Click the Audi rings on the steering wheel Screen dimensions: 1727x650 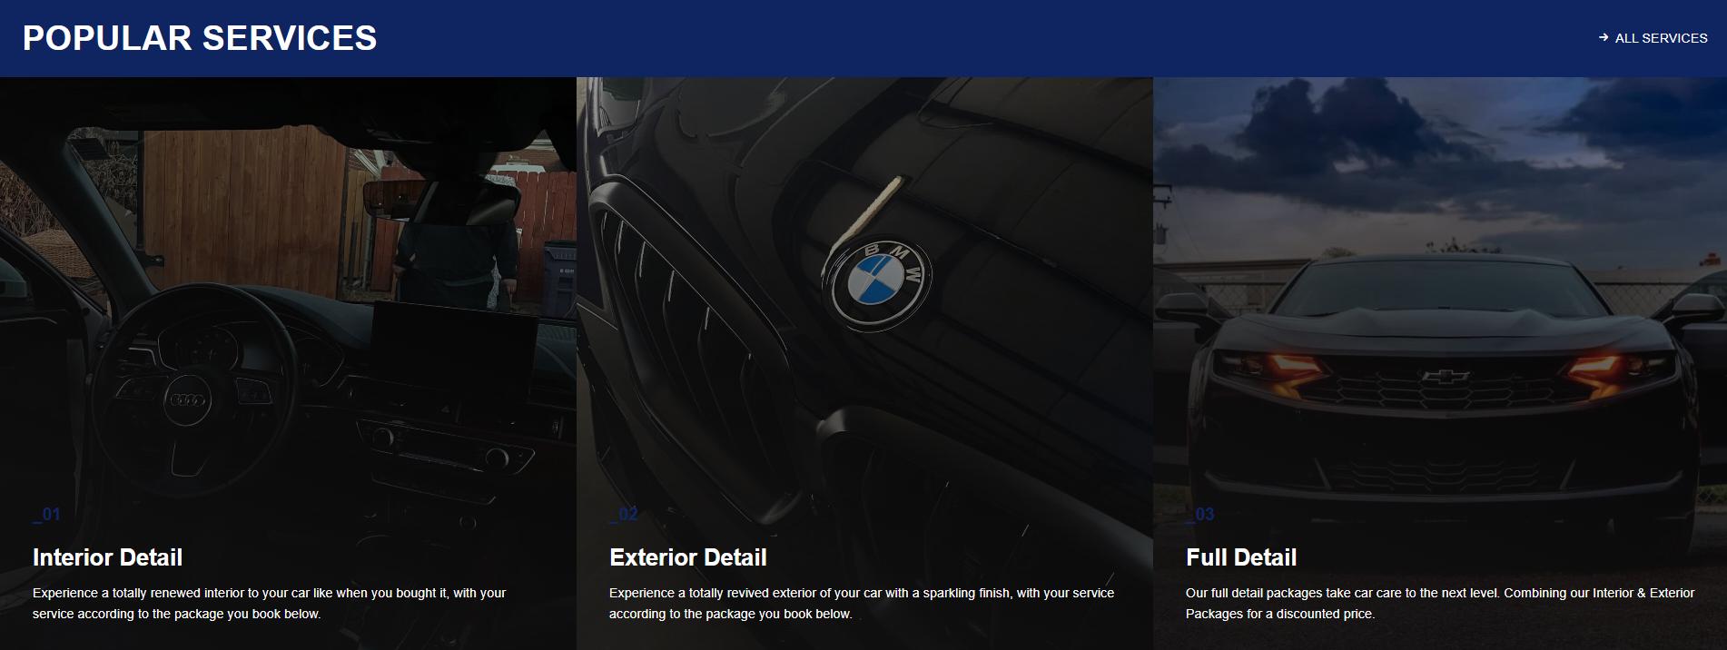point(188,400)
